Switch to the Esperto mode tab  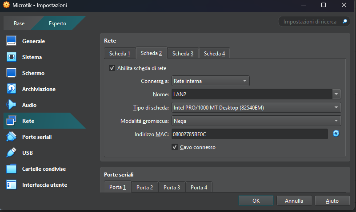(x=57, y=24)
